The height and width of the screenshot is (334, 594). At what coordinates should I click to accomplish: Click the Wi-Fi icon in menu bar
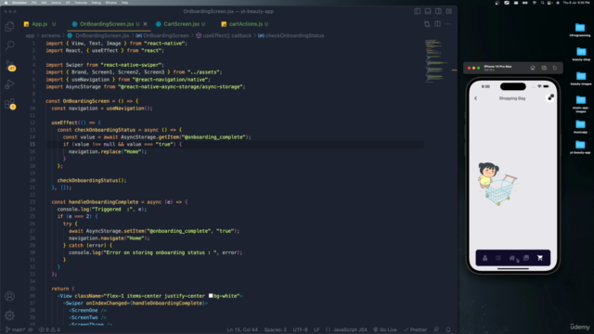point(535,3)
